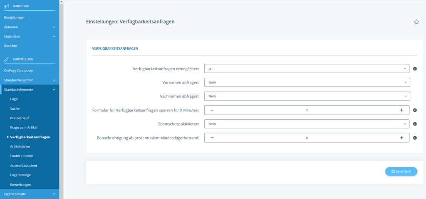Open Nachnamen abfragen dropdown

(307, 96)
